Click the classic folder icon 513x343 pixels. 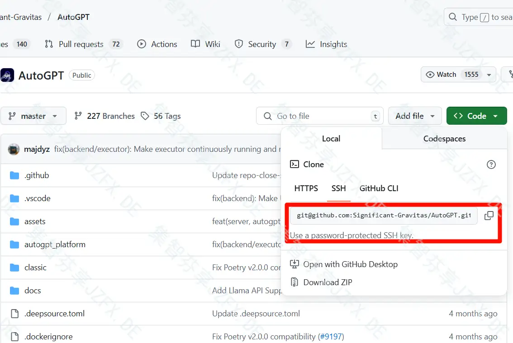pyautogui.click(x=14, y=268)
